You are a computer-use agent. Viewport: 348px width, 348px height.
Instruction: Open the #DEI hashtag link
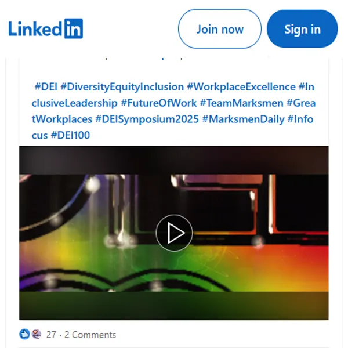46,86
